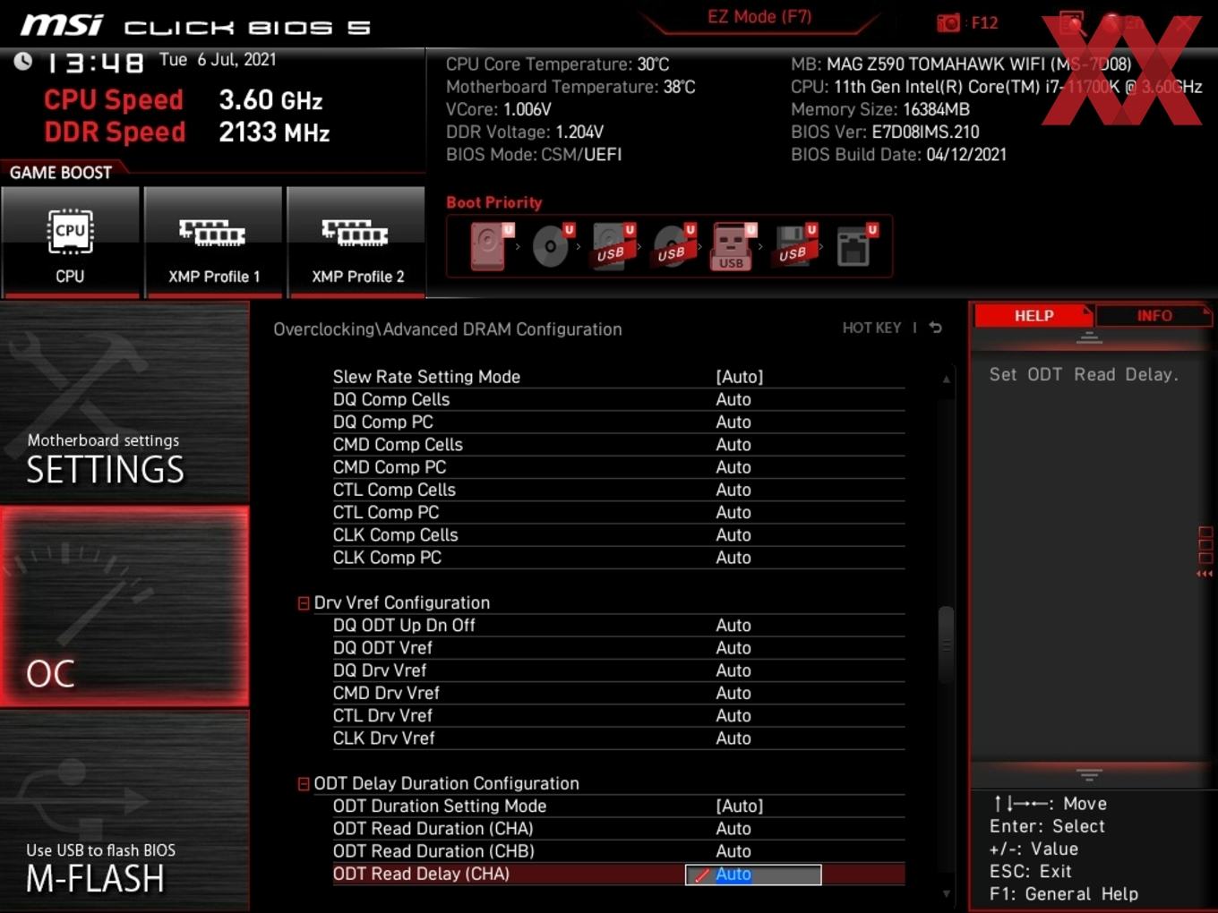Select the CLK Comp PC setting

619,558
